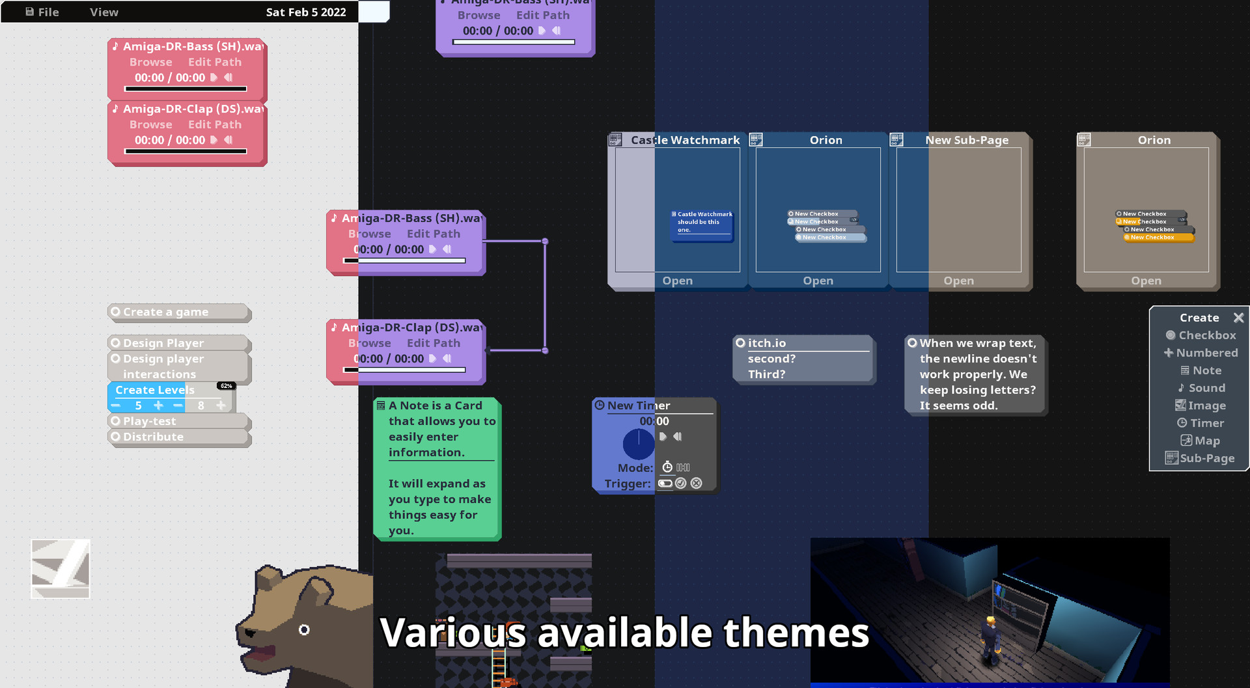Open the View menu
The width and height of the screenshot is (1250, 688).
click(x=104, y=11)
